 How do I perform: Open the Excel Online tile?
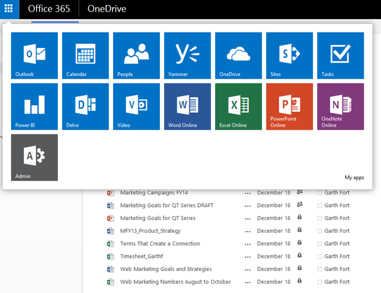[x=238, y=107]
